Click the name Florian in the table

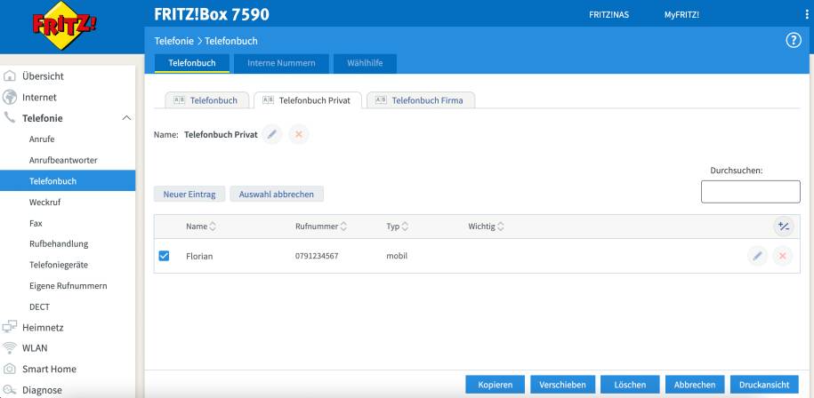[x=199, y=256]
